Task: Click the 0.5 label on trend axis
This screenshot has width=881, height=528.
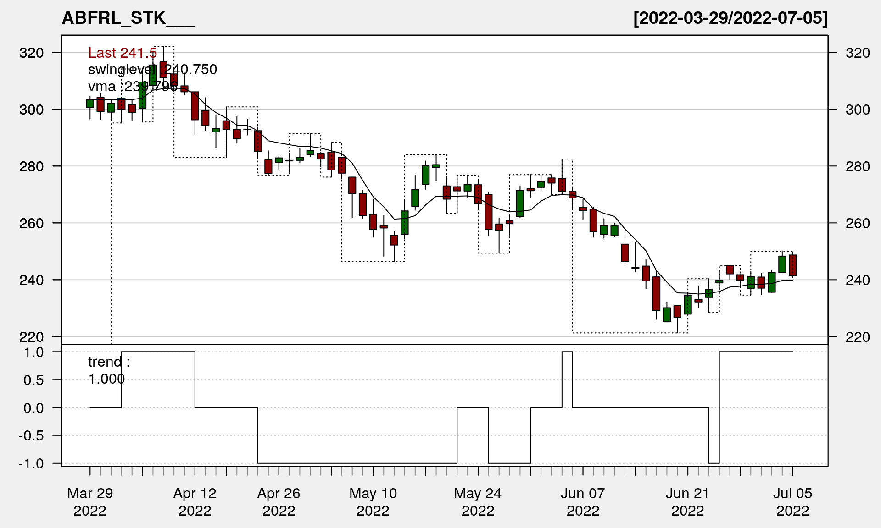Action: (34, 380)
